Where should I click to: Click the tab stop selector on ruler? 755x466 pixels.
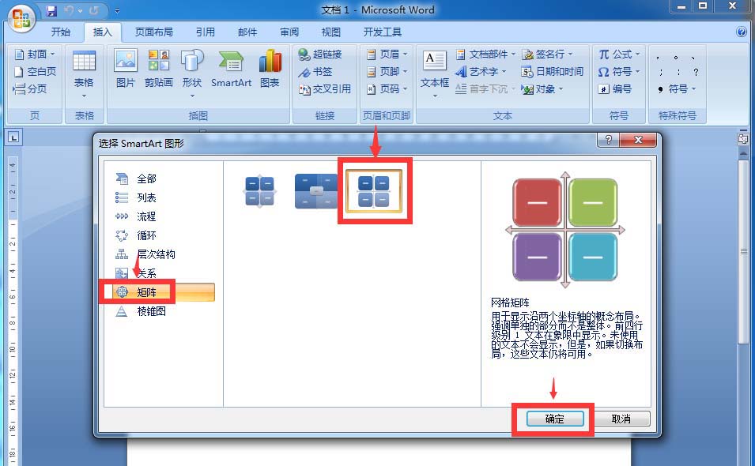[13, 137]
